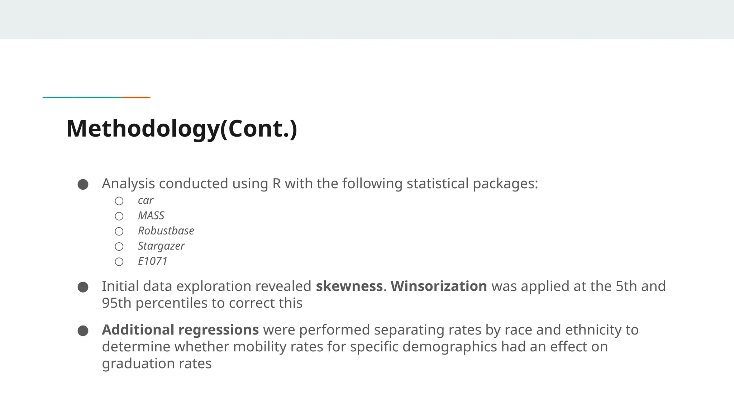Click the bold word "skewness"
Screen dimensions: 734x413
349,286
